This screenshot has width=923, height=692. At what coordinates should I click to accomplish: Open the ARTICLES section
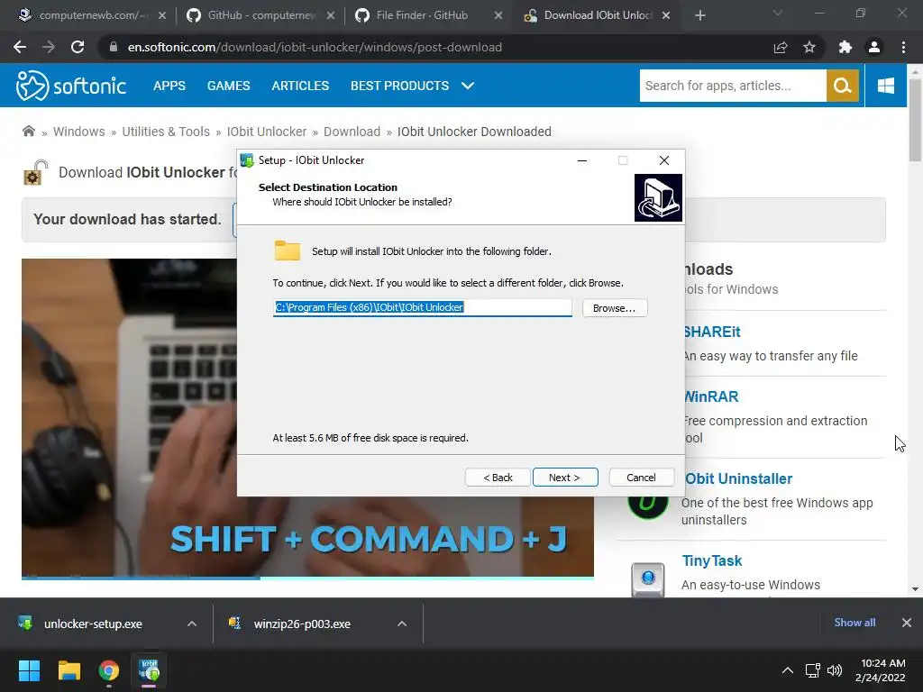click(x=300, y=86)
